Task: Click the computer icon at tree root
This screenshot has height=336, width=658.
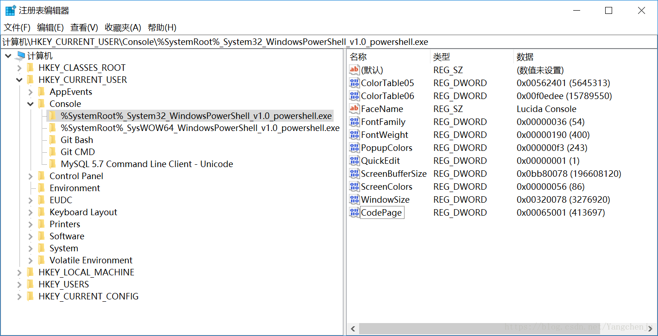Action: 20,56
